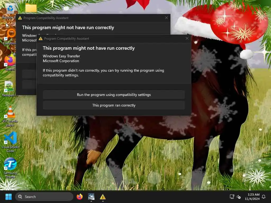Choose This program ran correctly
Viewport: 271px width, 203px height.
click(114, 105)
